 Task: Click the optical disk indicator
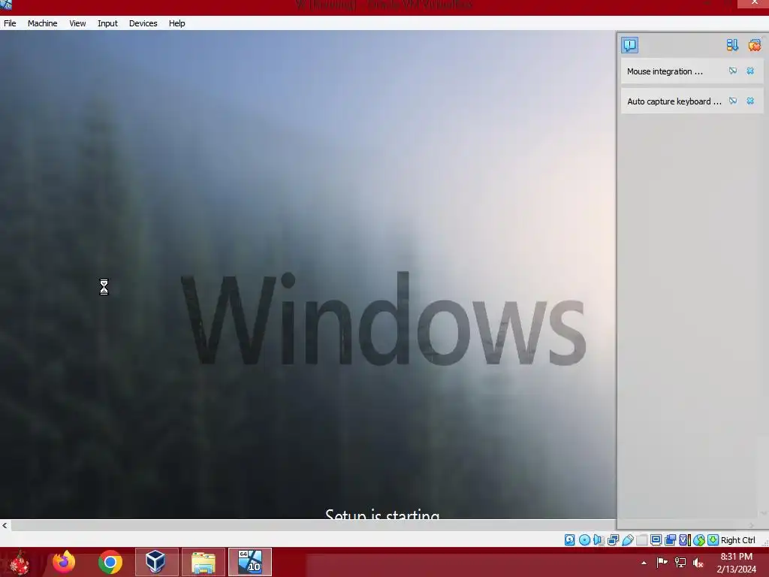(584, 540)
